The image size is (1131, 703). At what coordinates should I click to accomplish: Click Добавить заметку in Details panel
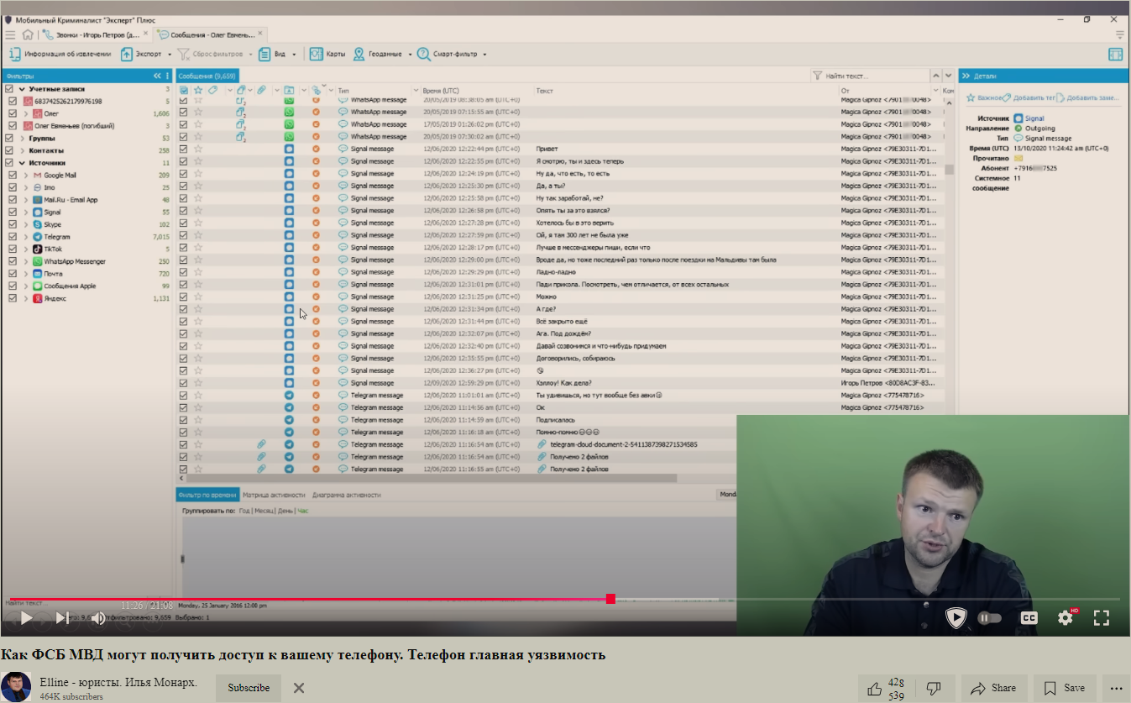coord(1088,97)
